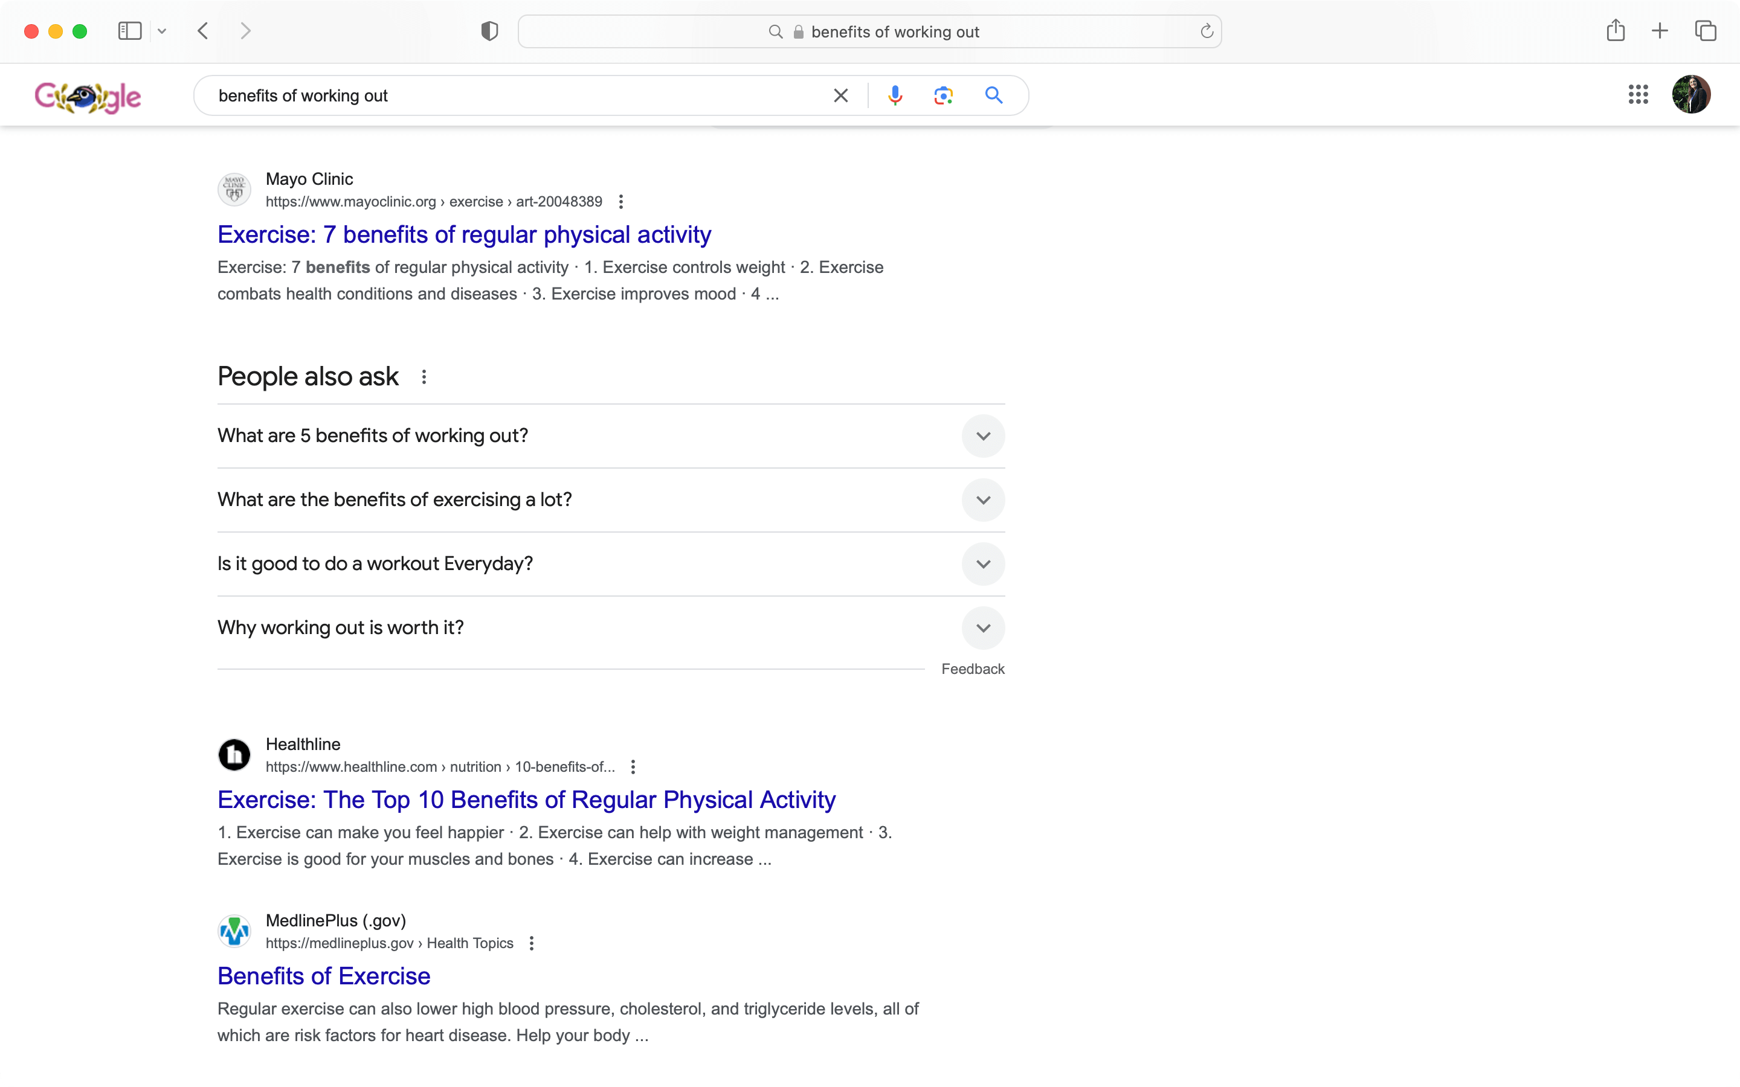Reload the page with the refresh icon
1740x1087 pixels.
(x=1207, y=31)
